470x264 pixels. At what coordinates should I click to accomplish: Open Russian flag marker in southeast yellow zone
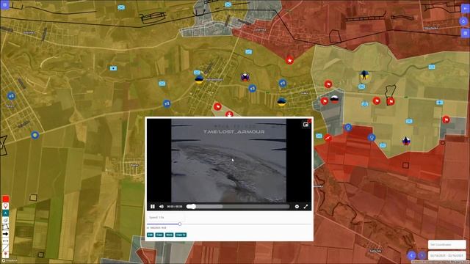pos(406,141)
